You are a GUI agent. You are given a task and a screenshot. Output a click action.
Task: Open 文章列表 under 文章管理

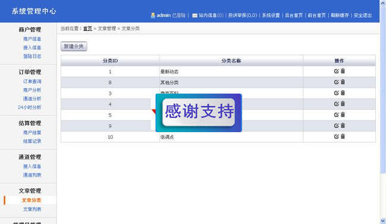point(32,209)
